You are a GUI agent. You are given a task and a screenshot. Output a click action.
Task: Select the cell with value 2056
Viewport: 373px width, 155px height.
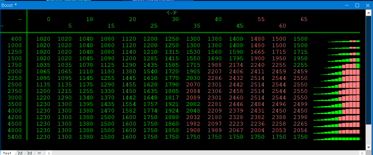point(300,130)
